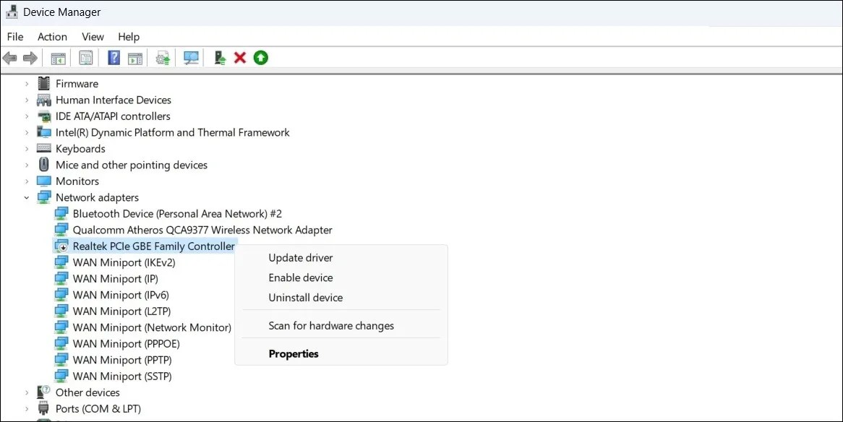Open Properties using its toolbar icon
This screenshot has height=422, width=843.
click(x=86, y=58)
